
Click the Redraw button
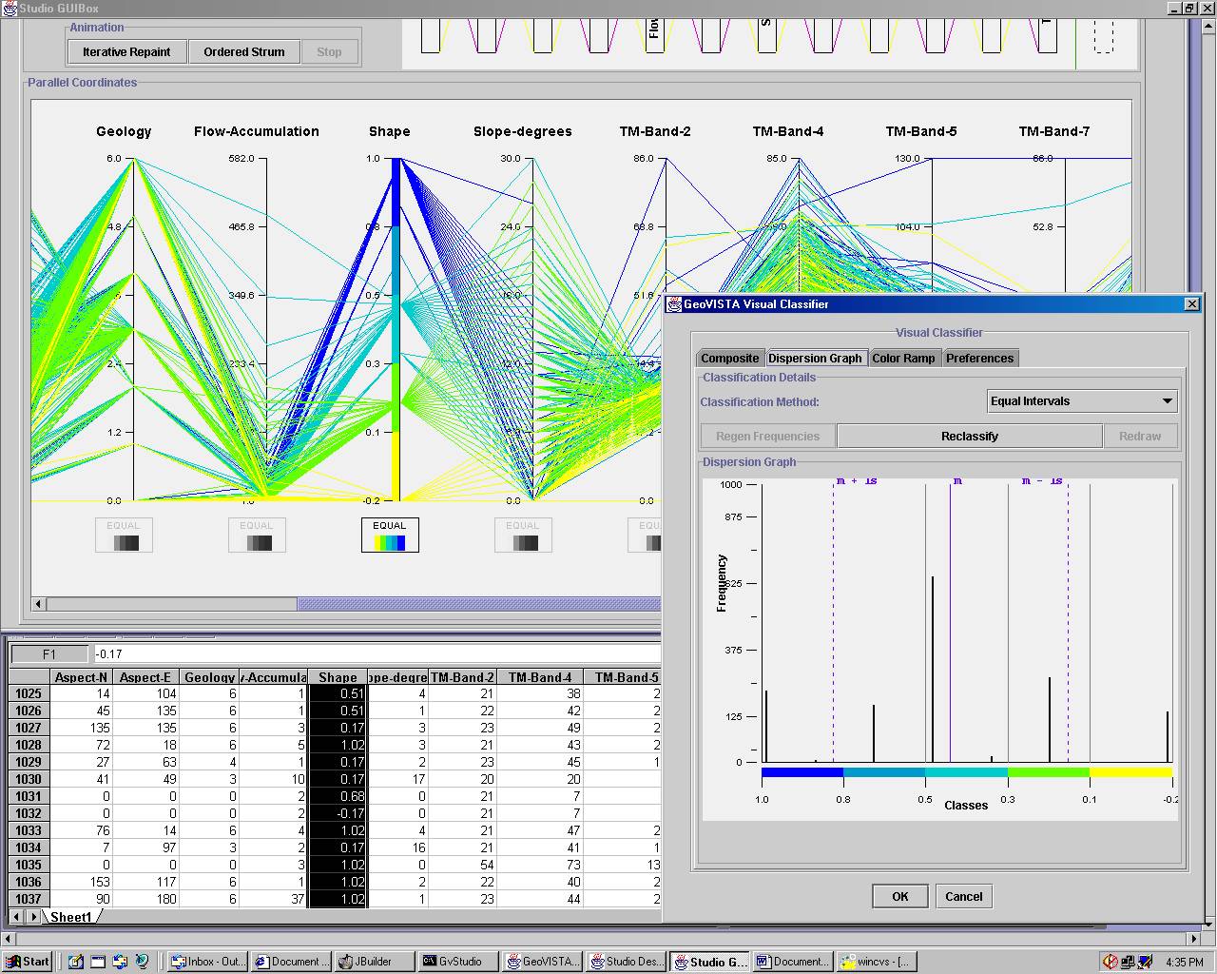point(1140,436)
